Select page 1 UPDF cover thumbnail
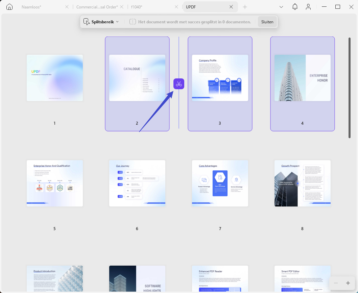 [55, 78]
